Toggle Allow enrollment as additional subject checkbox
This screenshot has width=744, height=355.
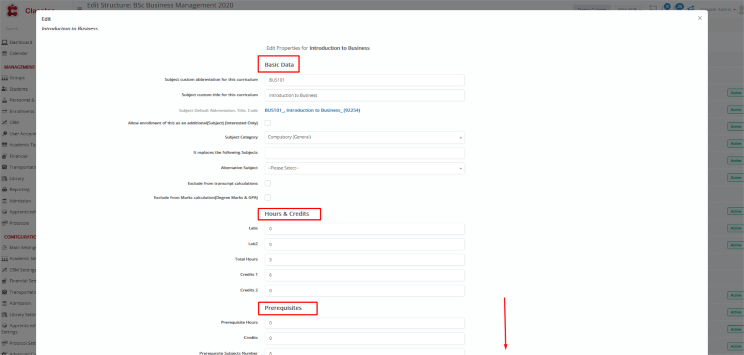[x=268, y=123]
